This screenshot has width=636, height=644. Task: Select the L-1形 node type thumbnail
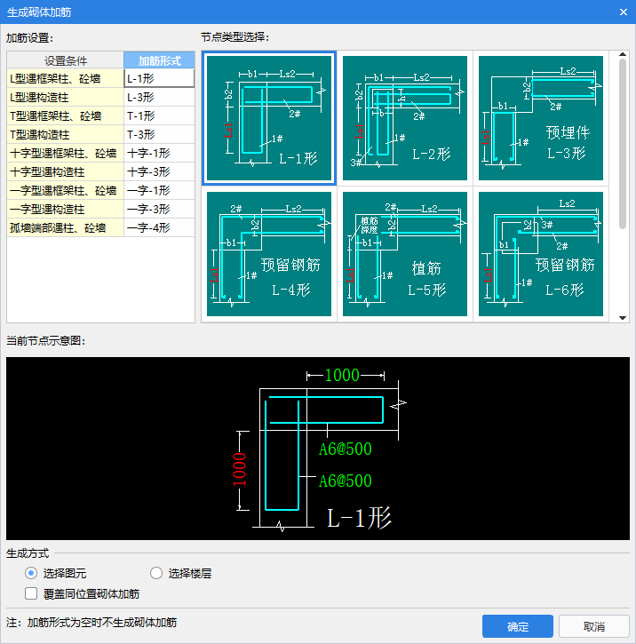tap(269, 118)
